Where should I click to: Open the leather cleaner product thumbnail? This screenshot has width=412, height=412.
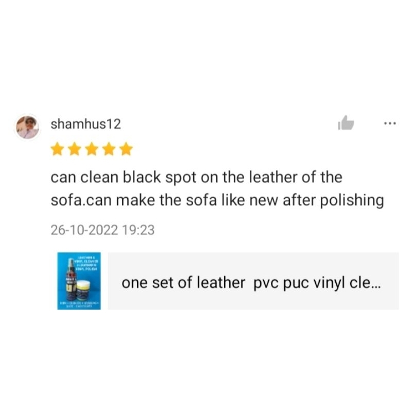[79, 281]
